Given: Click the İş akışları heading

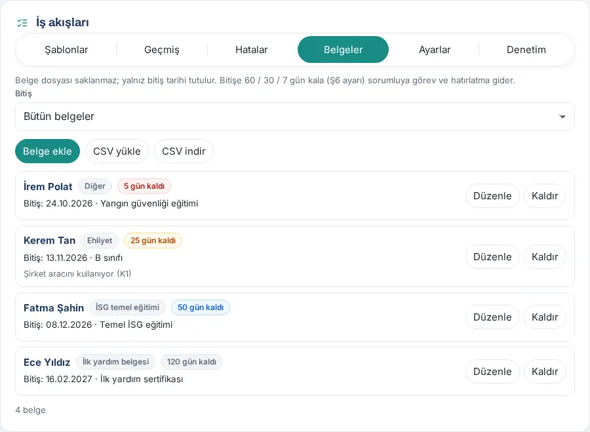Looking at the screenshot, I should 62,22.
